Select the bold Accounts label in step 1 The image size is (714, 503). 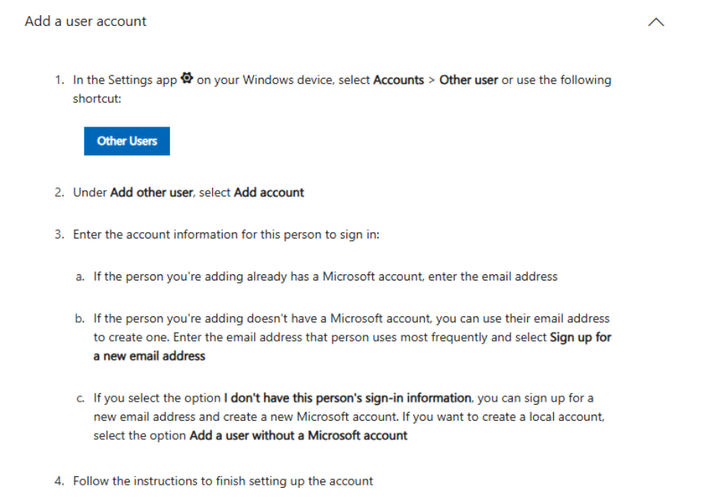point(400,79)
